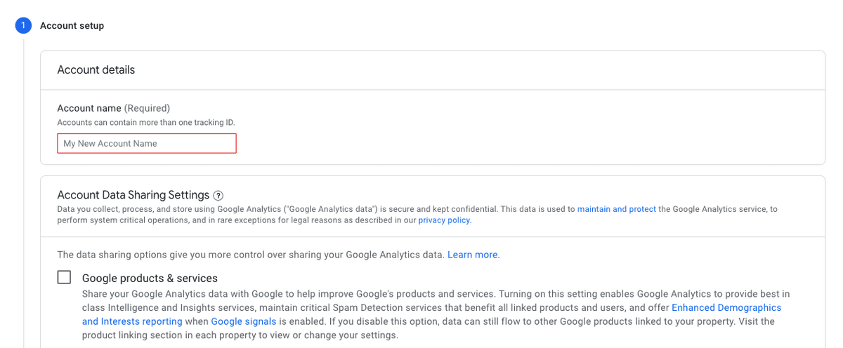The height and width of the screenshot is (348, 843).
Task: Open Enhanced Demographics link
Action: 726,307
